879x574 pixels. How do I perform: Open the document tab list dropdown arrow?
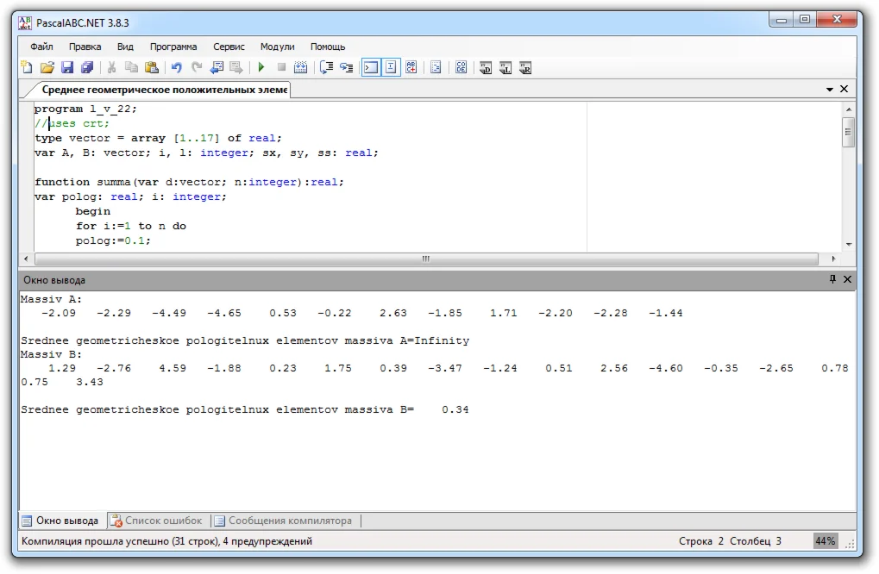coord(830,90)
